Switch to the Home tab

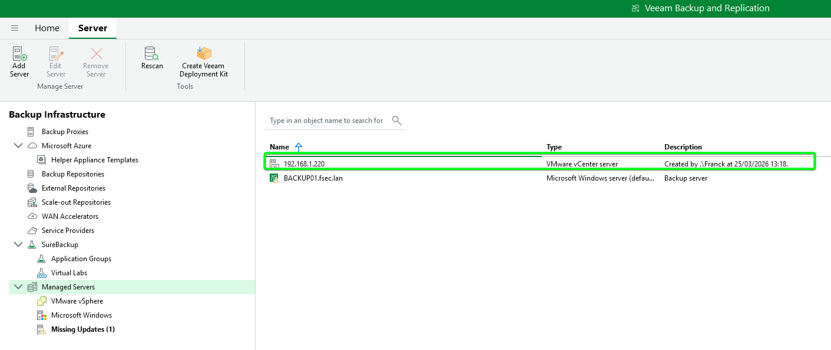pyautogui.click(x=47, y=28)
